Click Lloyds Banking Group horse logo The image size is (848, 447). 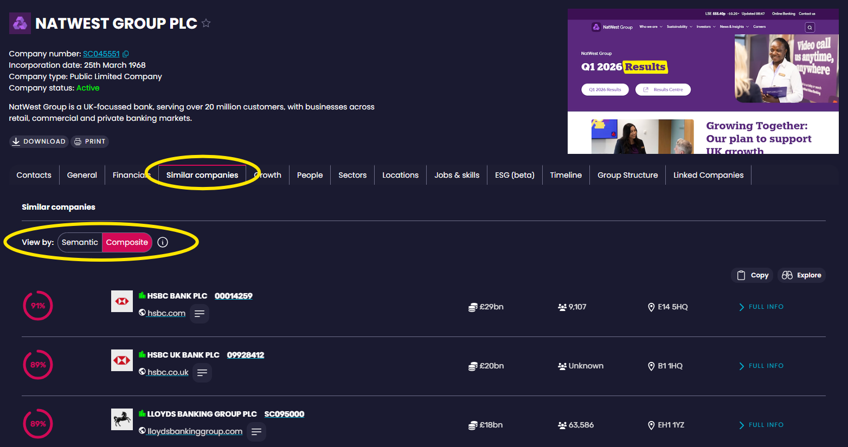(x=122, y=419)
